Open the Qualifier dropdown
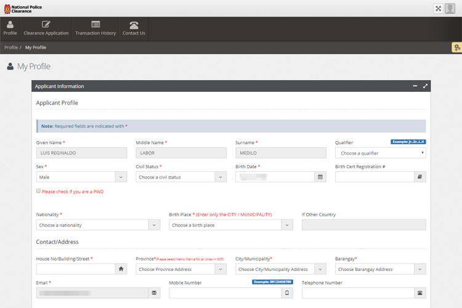 point(381,153)
